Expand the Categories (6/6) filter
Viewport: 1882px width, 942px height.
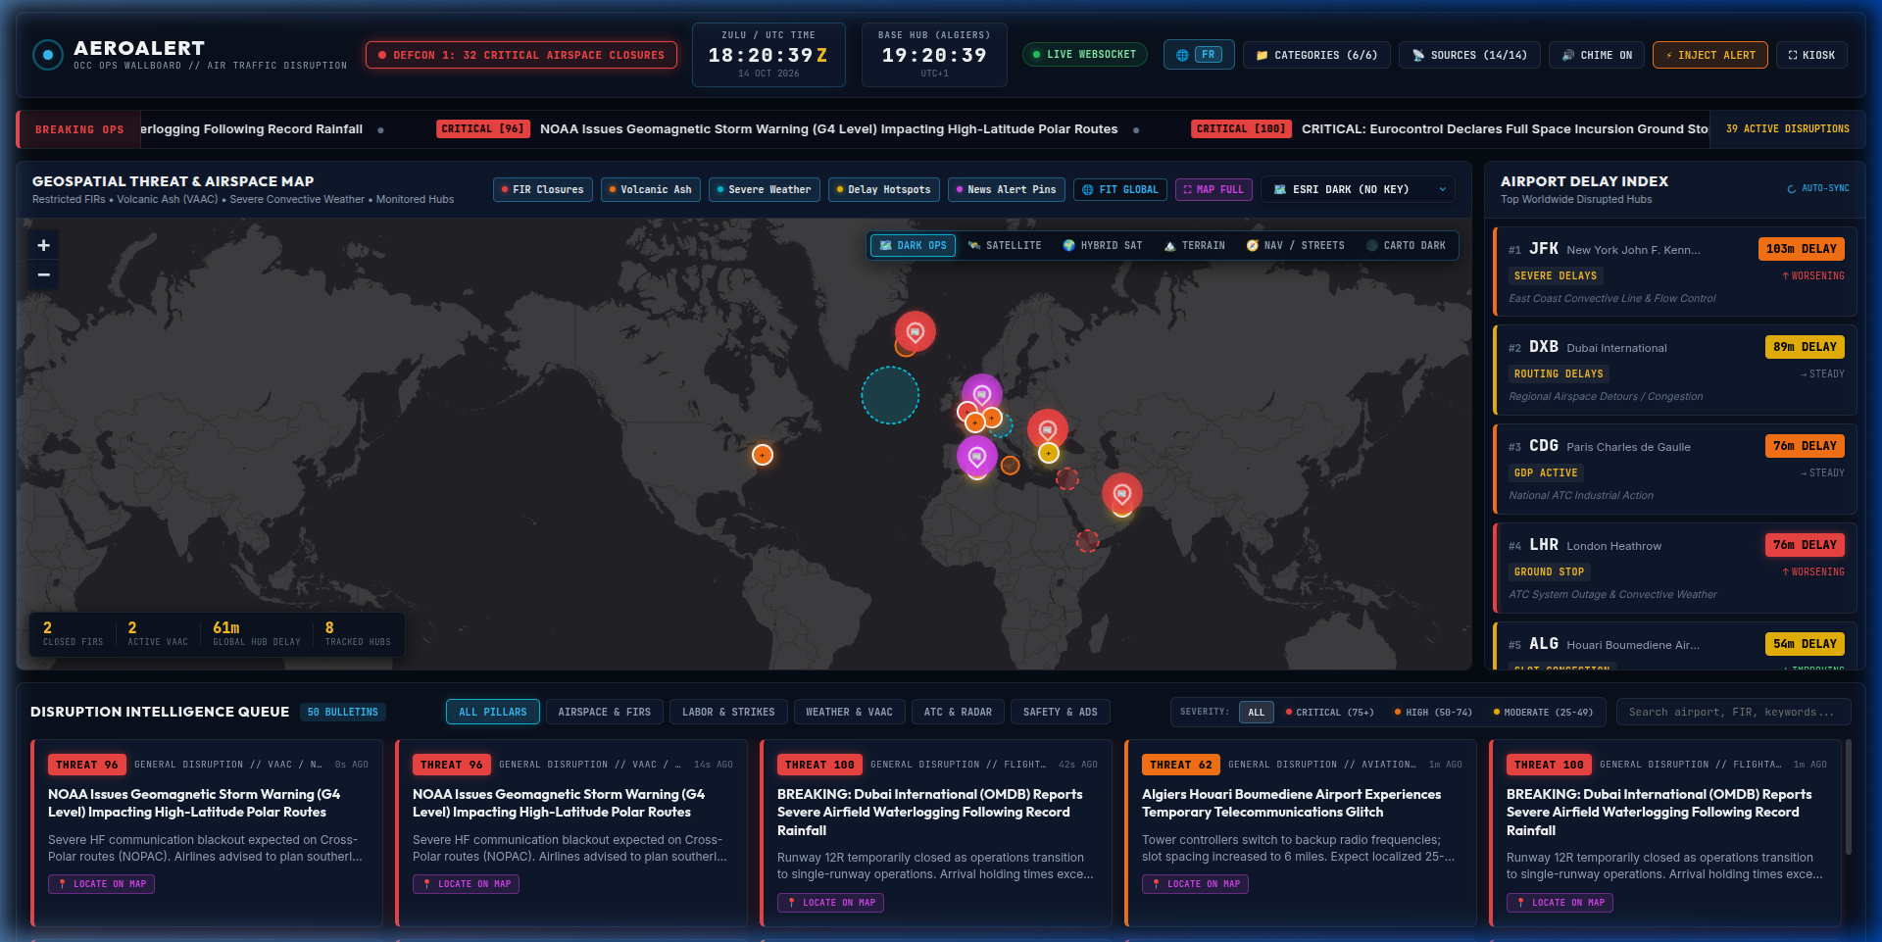(1316, 55)
